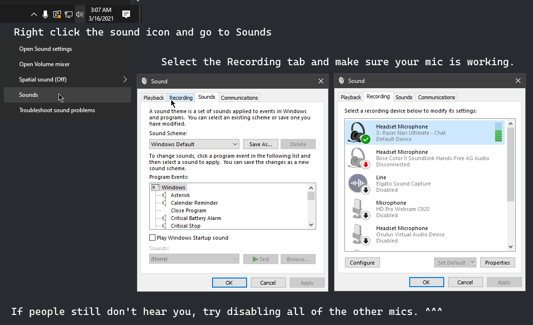533x325 pixels.
Task: Open Properties for the selected recording device
Action: point(497,263)
